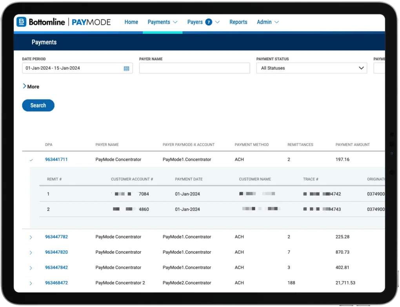Expand payment row 963447782
This screenshot has width=400, height=307.
click(31, 237)
